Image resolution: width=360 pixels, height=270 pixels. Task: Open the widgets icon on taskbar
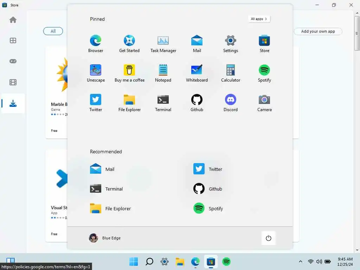click(x=10, y=260)
